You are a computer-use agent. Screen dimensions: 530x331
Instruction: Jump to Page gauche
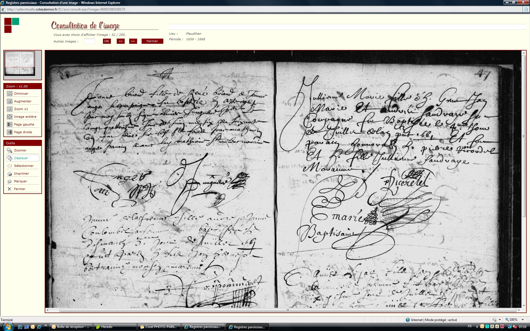click(x=10, y=125)
